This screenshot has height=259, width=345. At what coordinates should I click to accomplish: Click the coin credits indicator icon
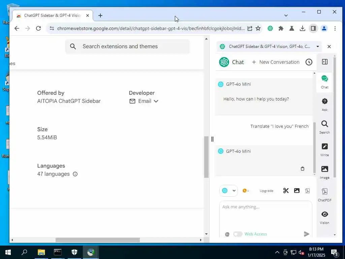(244, 191)
